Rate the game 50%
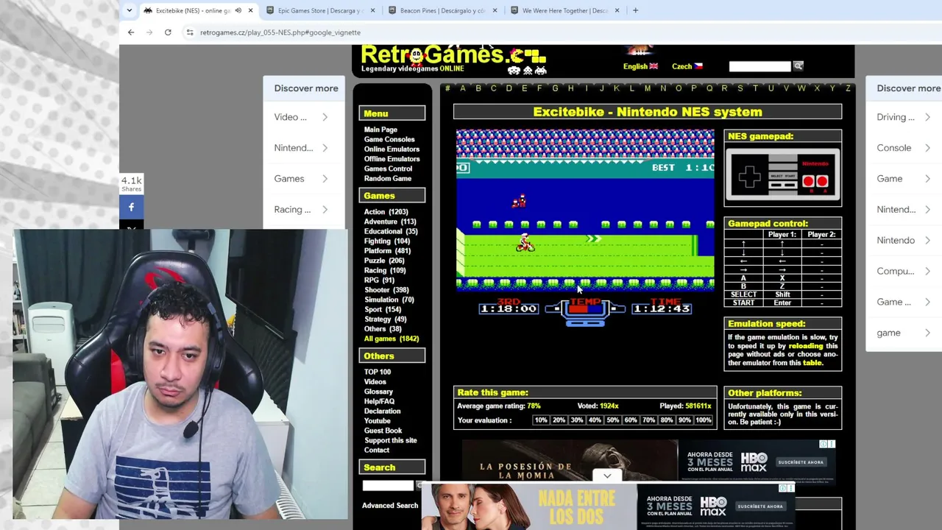 coord(612,420)
